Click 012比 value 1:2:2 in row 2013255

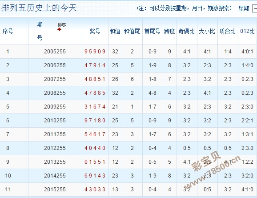pos(247,162)
